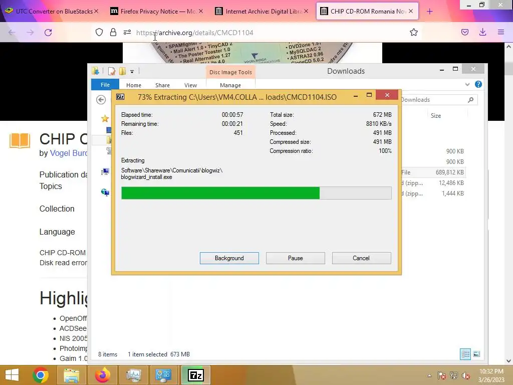The height and width of the screenshot is (385, 513).
Task: Select the file row sized 689,812 KB
Action: pos(432,172)
